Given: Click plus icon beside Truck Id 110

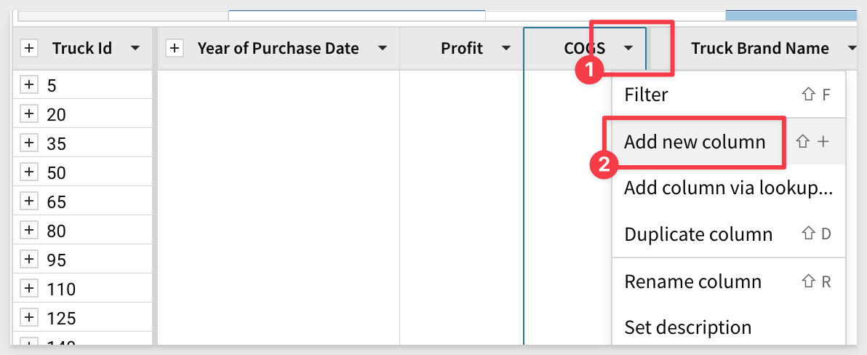Looking at the screenshot, I should (x=29, y=289).
